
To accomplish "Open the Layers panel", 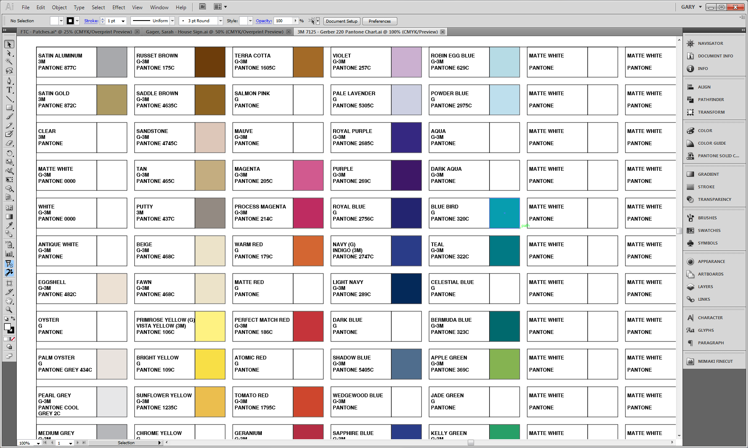I will (x=705, y=287).
